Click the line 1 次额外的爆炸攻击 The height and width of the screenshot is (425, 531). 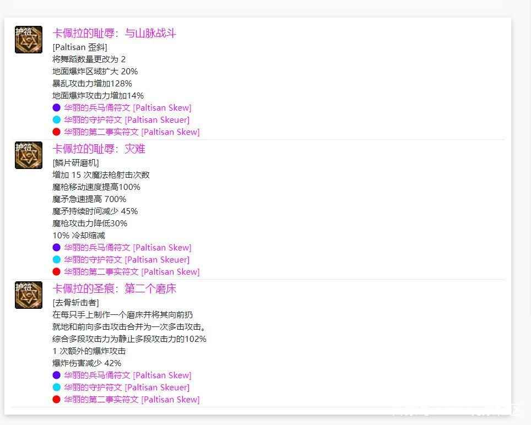coord(89,351)
